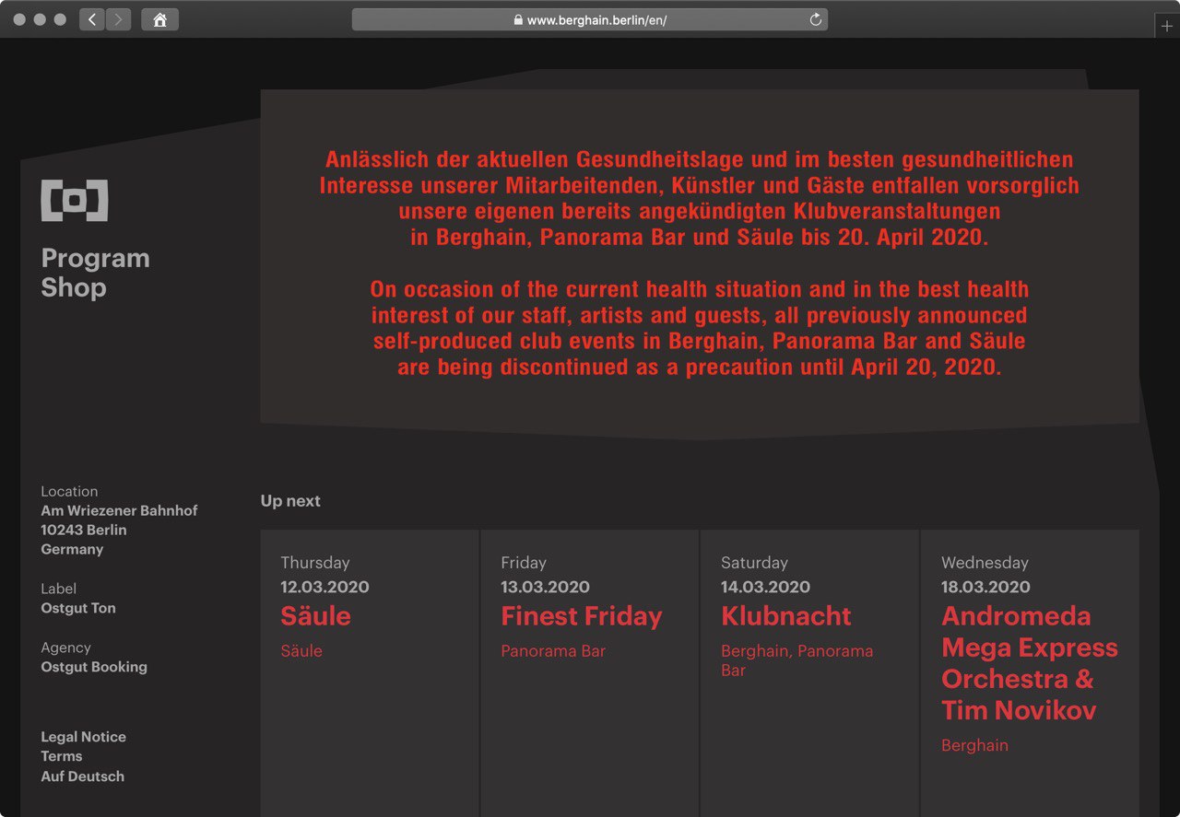
Task: Switch language via Auf Deutsch link
Action: coord(83,776)
